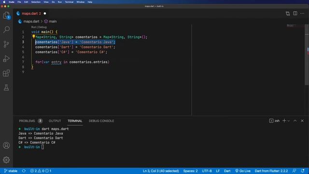Click the zsh terminal shell indicator
309x174 pixels.
tap(274, 121)
